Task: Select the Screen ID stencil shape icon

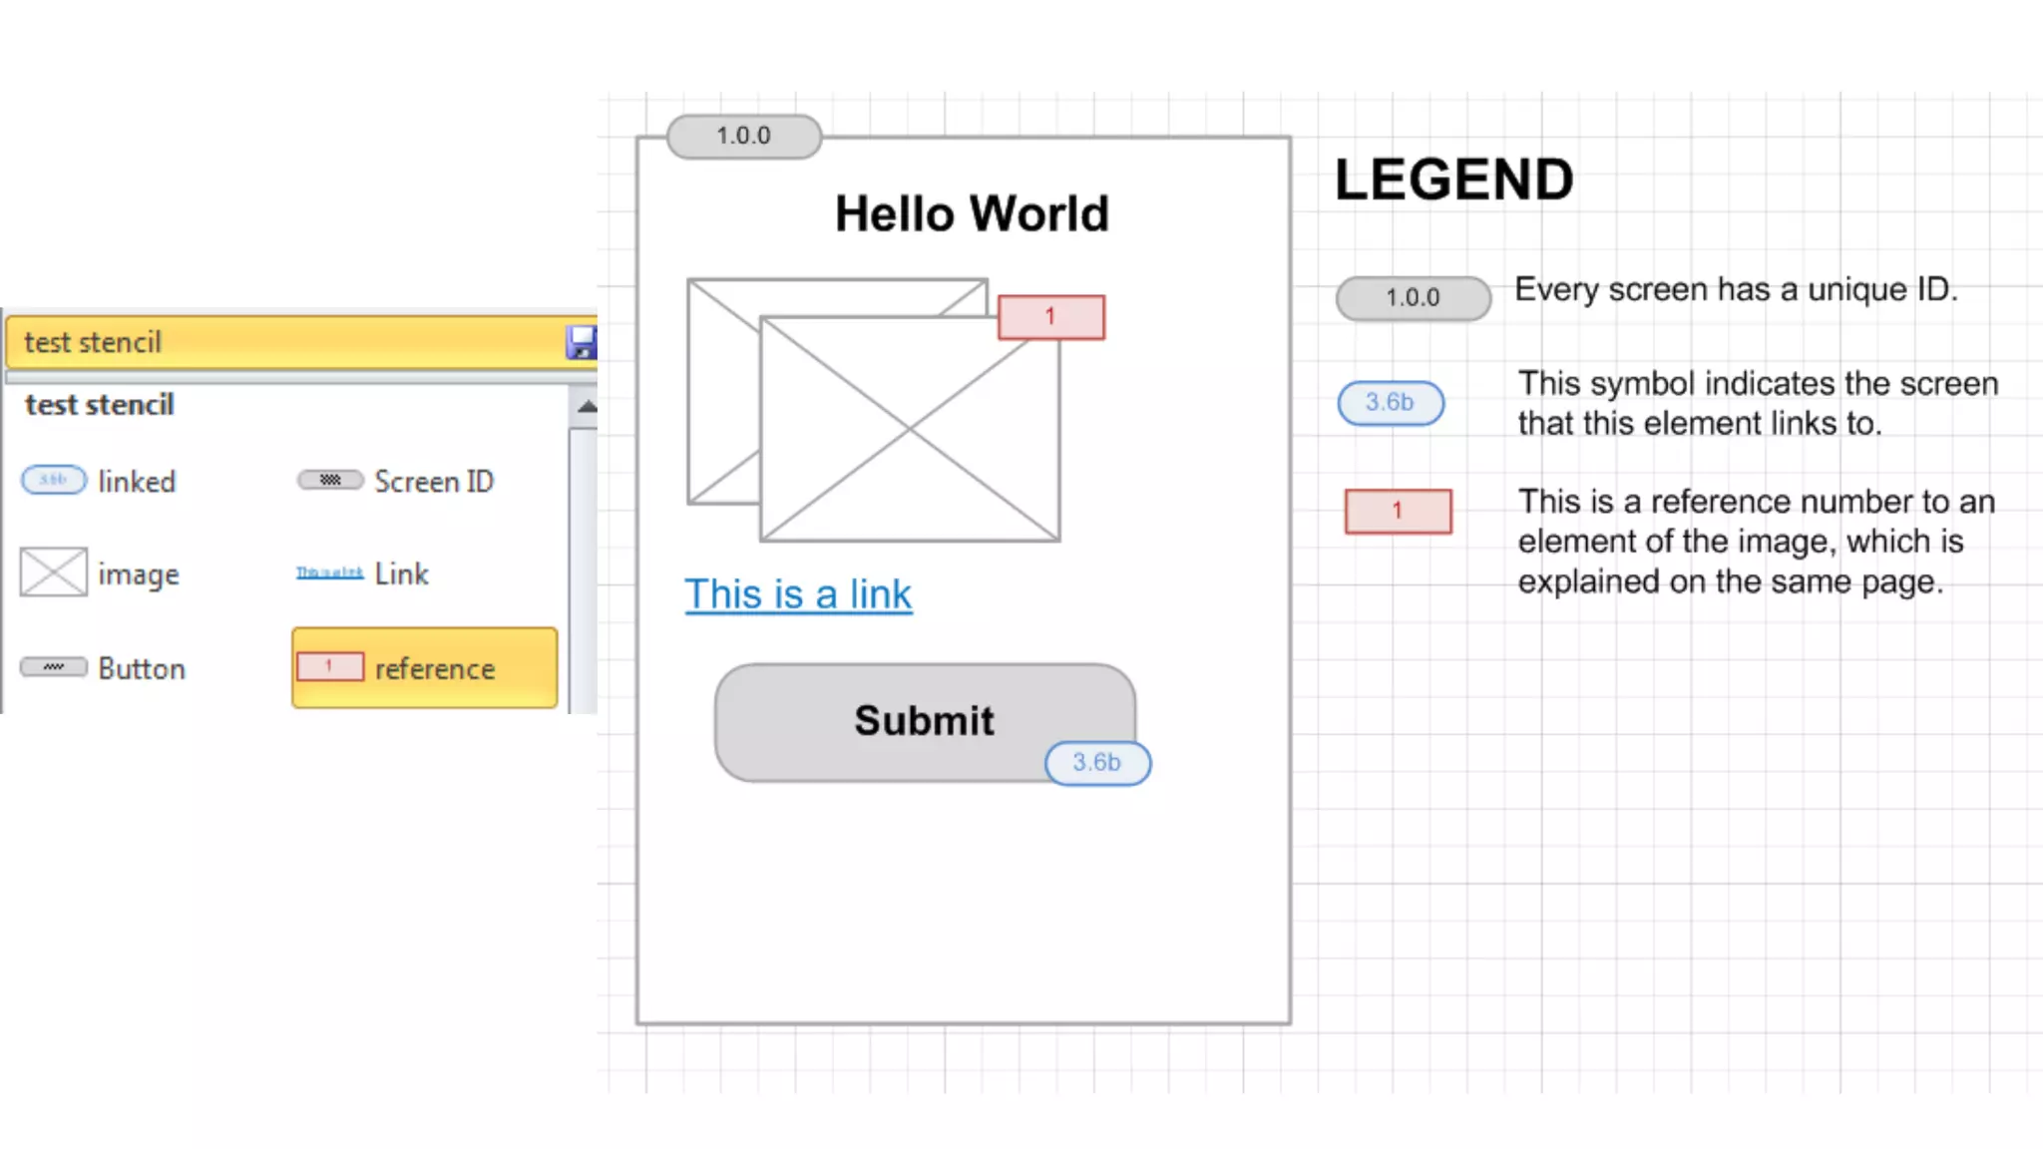Action: click(330, 480)
